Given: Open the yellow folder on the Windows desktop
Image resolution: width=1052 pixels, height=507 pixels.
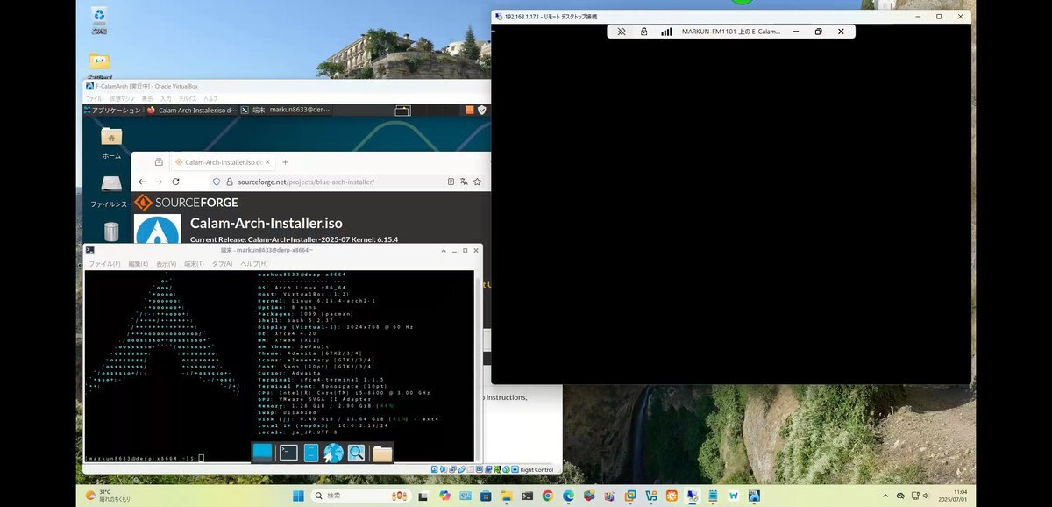Looking at the screenshot, I should [99, 61].
